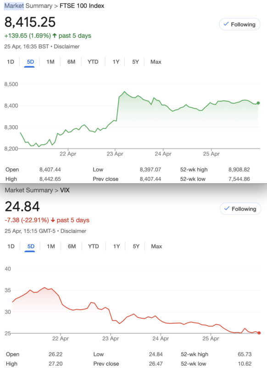Open Disclaimer link under VIX price
Image resolution: width=267 pixels, height=368 pixels.
[x=73, y=231]
